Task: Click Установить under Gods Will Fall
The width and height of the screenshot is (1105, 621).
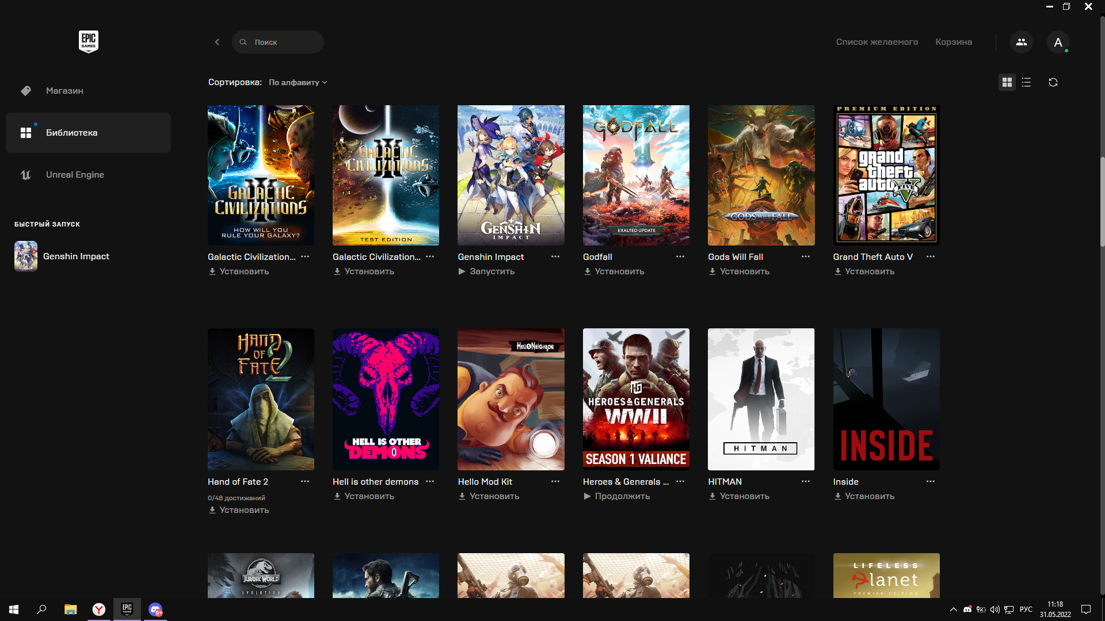Action: coord(739,271)
